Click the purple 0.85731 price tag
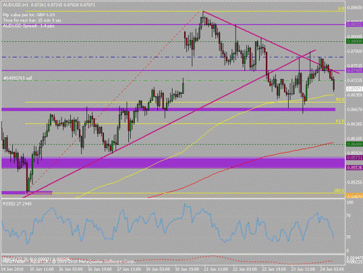Screen dimensions: 363x273 (x=354, y=158)
